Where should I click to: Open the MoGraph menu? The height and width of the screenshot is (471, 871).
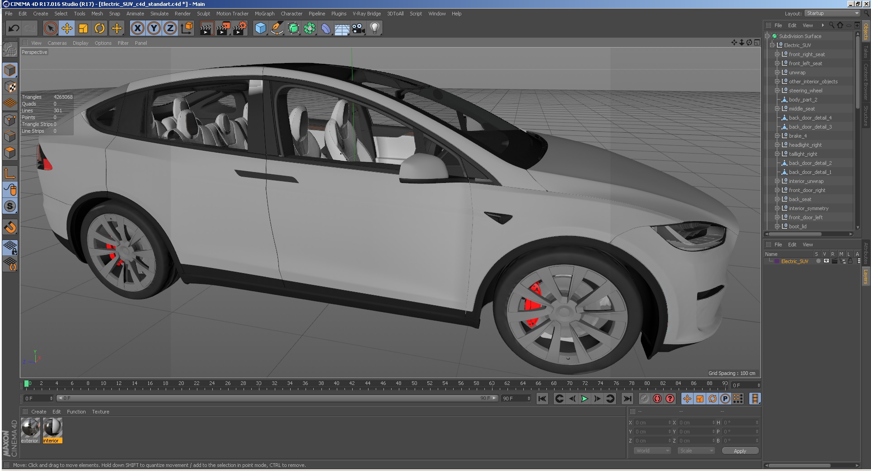coord(264,14)
